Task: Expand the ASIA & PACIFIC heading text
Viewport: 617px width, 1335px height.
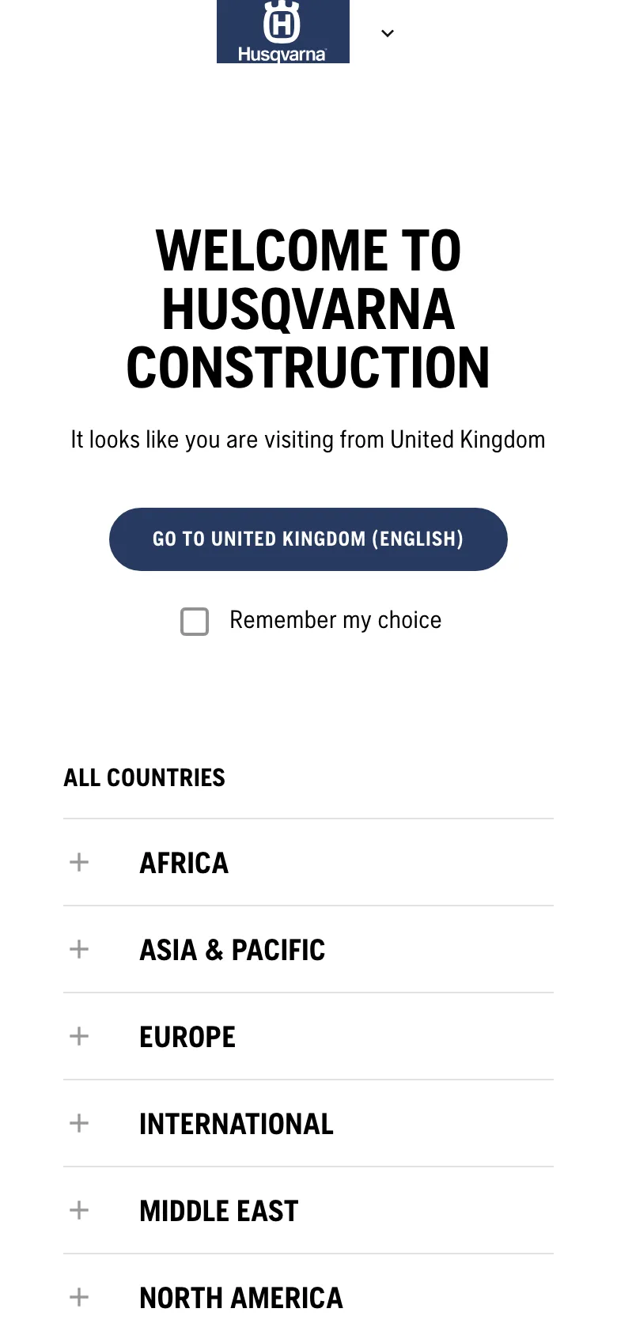Action: [x=233, y=950]
